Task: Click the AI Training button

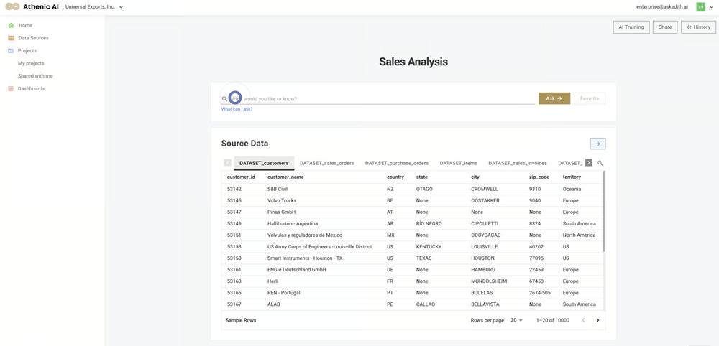Action: (x=631, y=27)
